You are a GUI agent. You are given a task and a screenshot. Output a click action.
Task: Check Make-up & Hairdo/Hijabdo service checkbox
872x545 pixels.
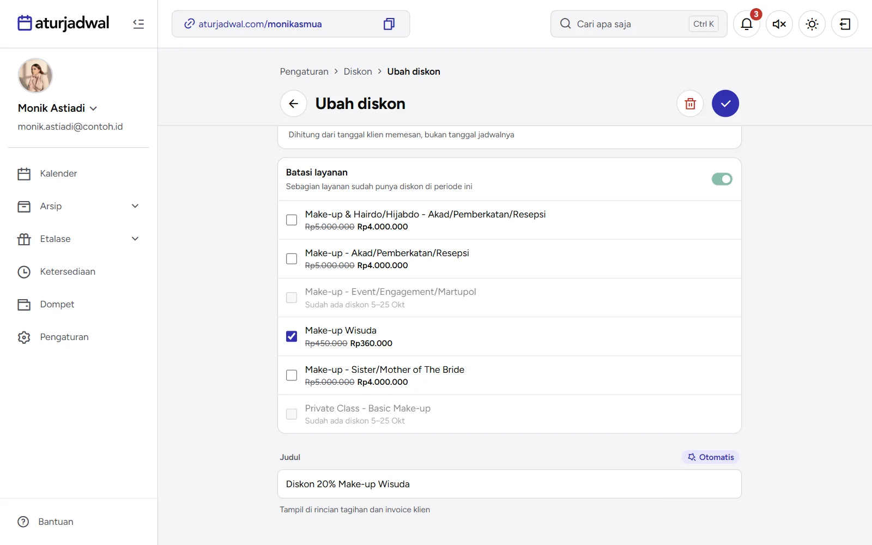tap(292, 220)
